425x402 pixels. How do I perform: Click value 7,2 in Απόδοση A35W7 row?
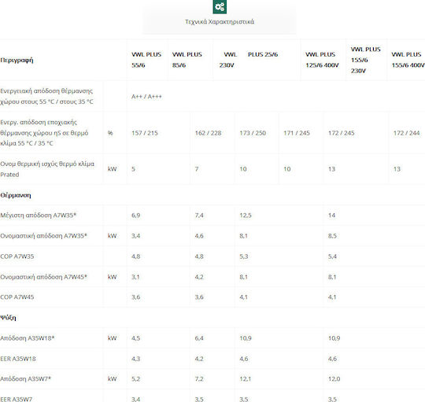[x=199, y=379]
